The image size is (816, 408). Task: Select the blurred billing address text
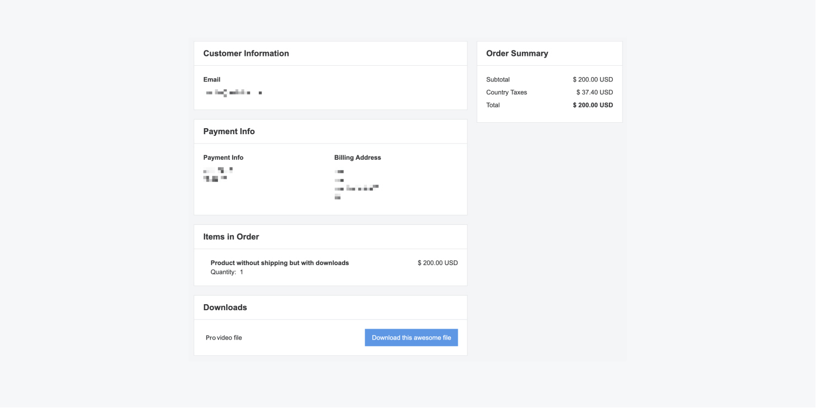356,185
